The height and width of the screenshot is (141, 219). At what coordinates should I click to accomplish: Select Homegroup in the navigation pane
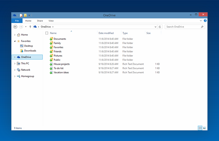point(28,76)
